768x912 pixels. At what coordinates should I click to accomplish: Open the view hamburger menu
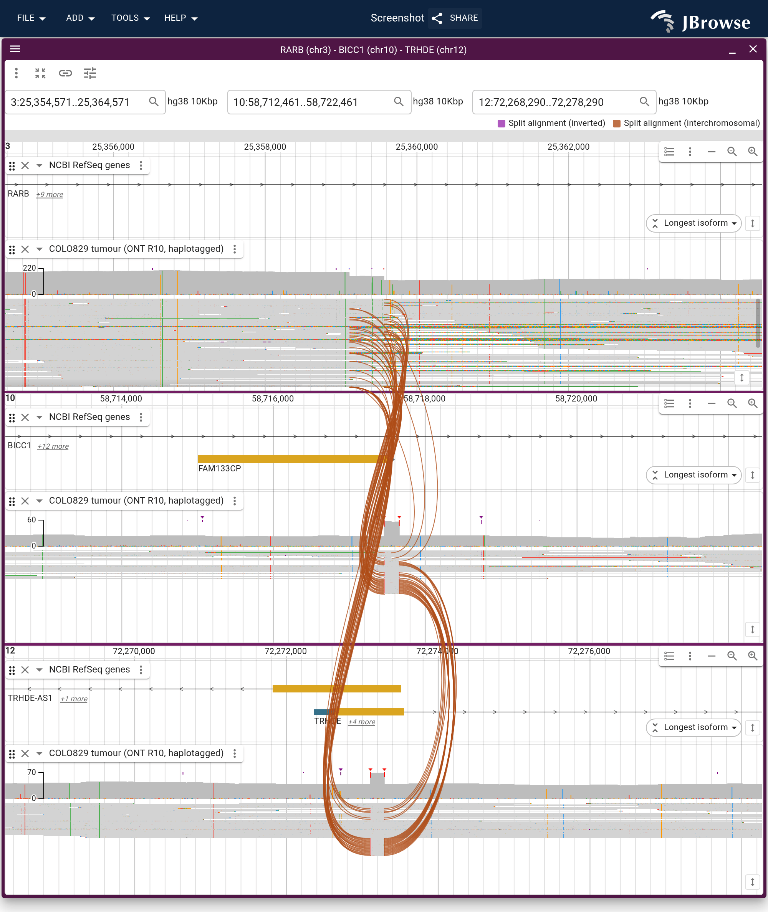click(x=15, y=49)
